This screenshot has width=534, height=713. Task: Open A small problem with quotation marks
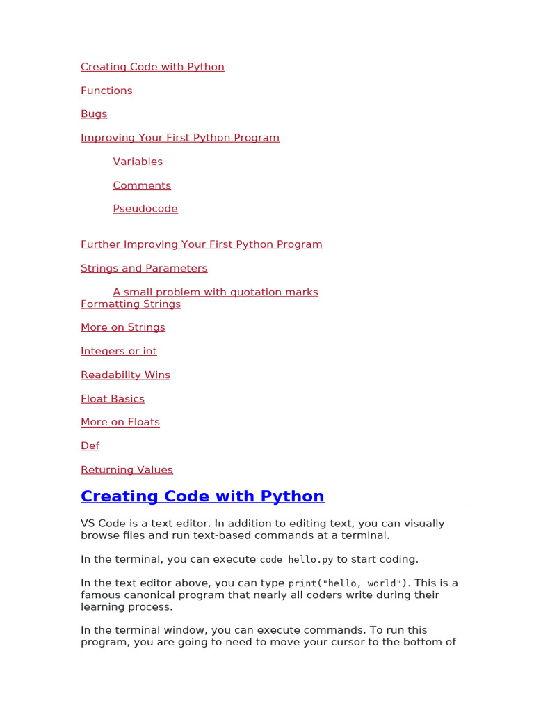tap(216, 292)
